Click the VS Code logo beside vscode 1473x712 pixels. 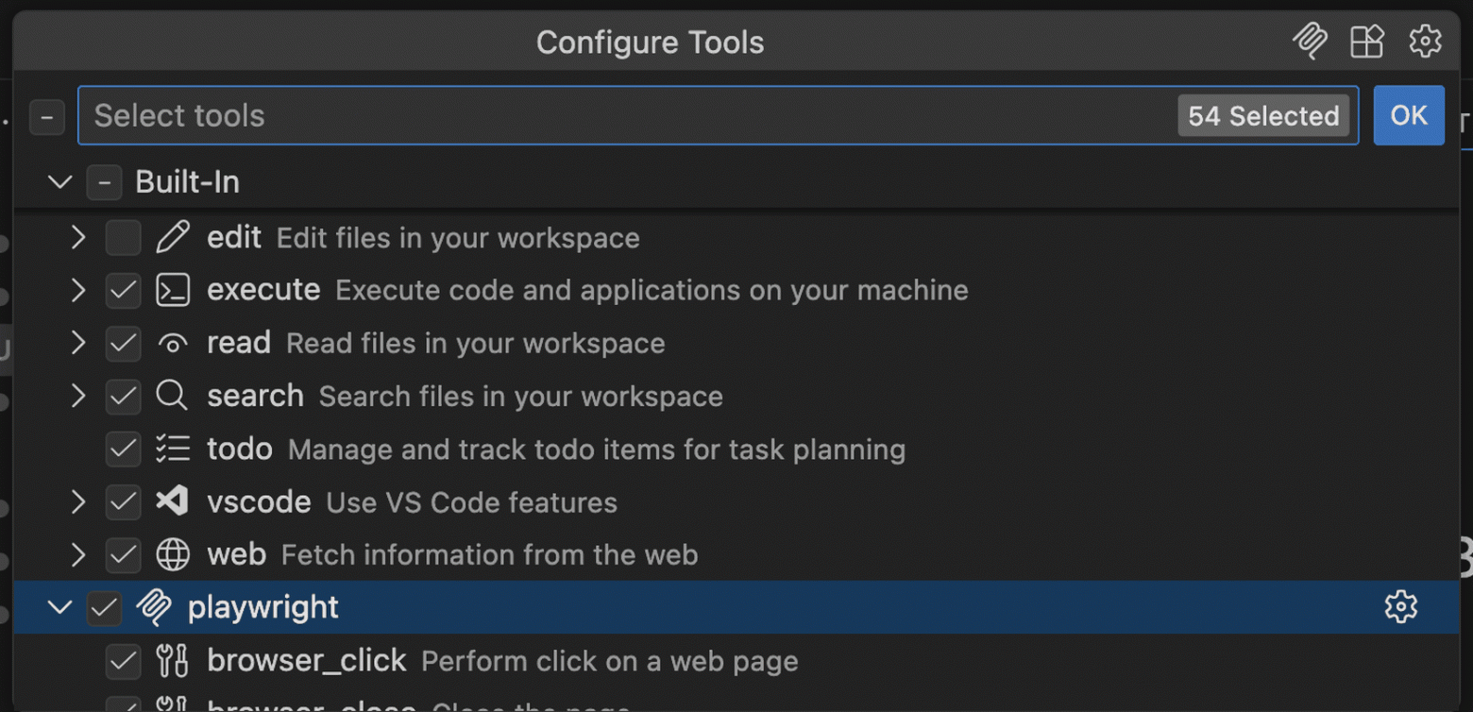pos(173,501)
